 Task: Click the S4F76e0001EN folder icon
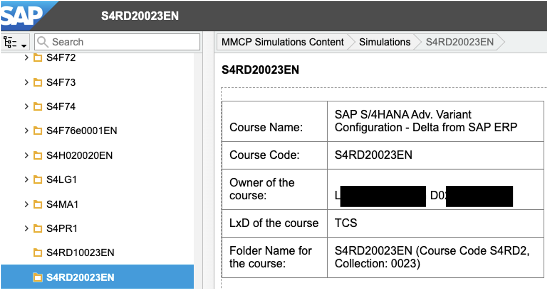coord(37,131)
